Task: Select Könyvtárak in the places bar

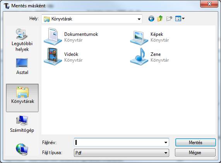Action: point(22,98)
